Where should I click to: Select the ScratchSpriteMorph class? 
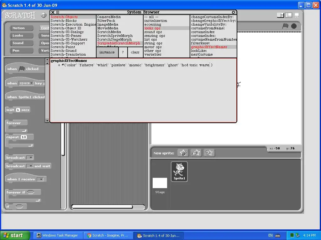coord(120,36)
